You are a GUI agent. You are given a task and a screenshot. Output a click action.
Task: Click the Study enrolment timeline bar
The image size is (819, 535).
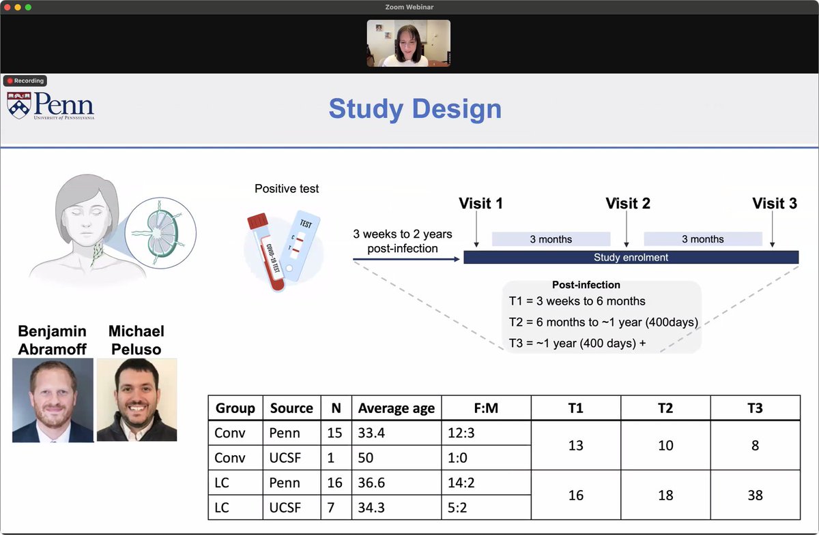tap(631, 257)
